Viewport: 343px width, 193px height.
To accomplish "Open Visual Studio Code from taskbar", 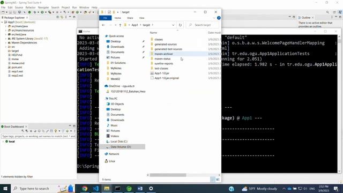I will (x=95, y=188).
